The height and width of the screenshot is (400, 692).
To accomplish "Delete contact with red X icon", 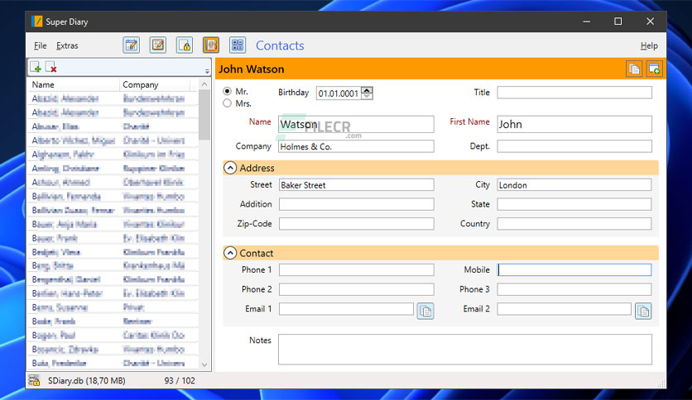I will 51,67.
